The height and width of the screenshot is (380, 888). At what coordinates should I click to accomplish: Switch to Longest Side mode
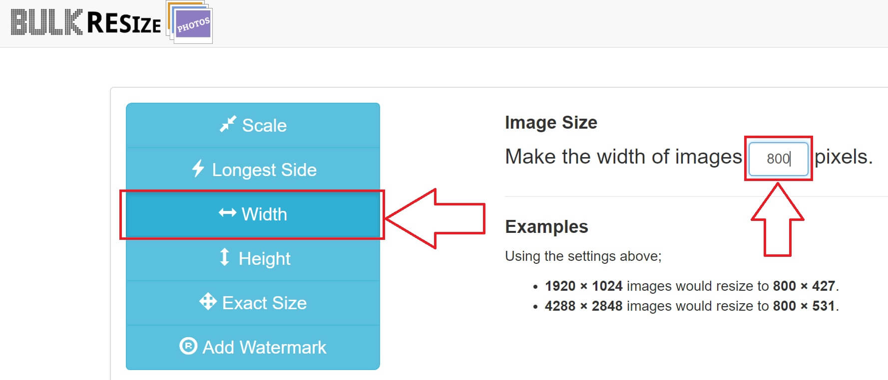tap(253, 170)
